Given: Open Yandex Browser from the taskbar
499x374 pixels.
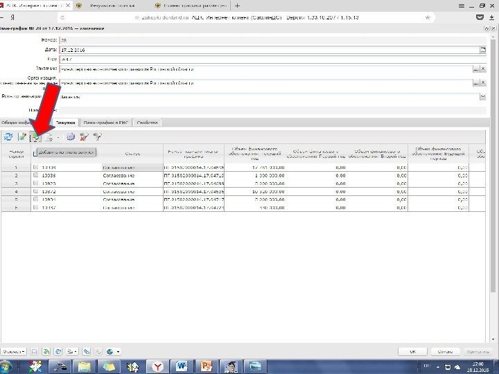Looking at the screenshot, I should click(157, 367).
